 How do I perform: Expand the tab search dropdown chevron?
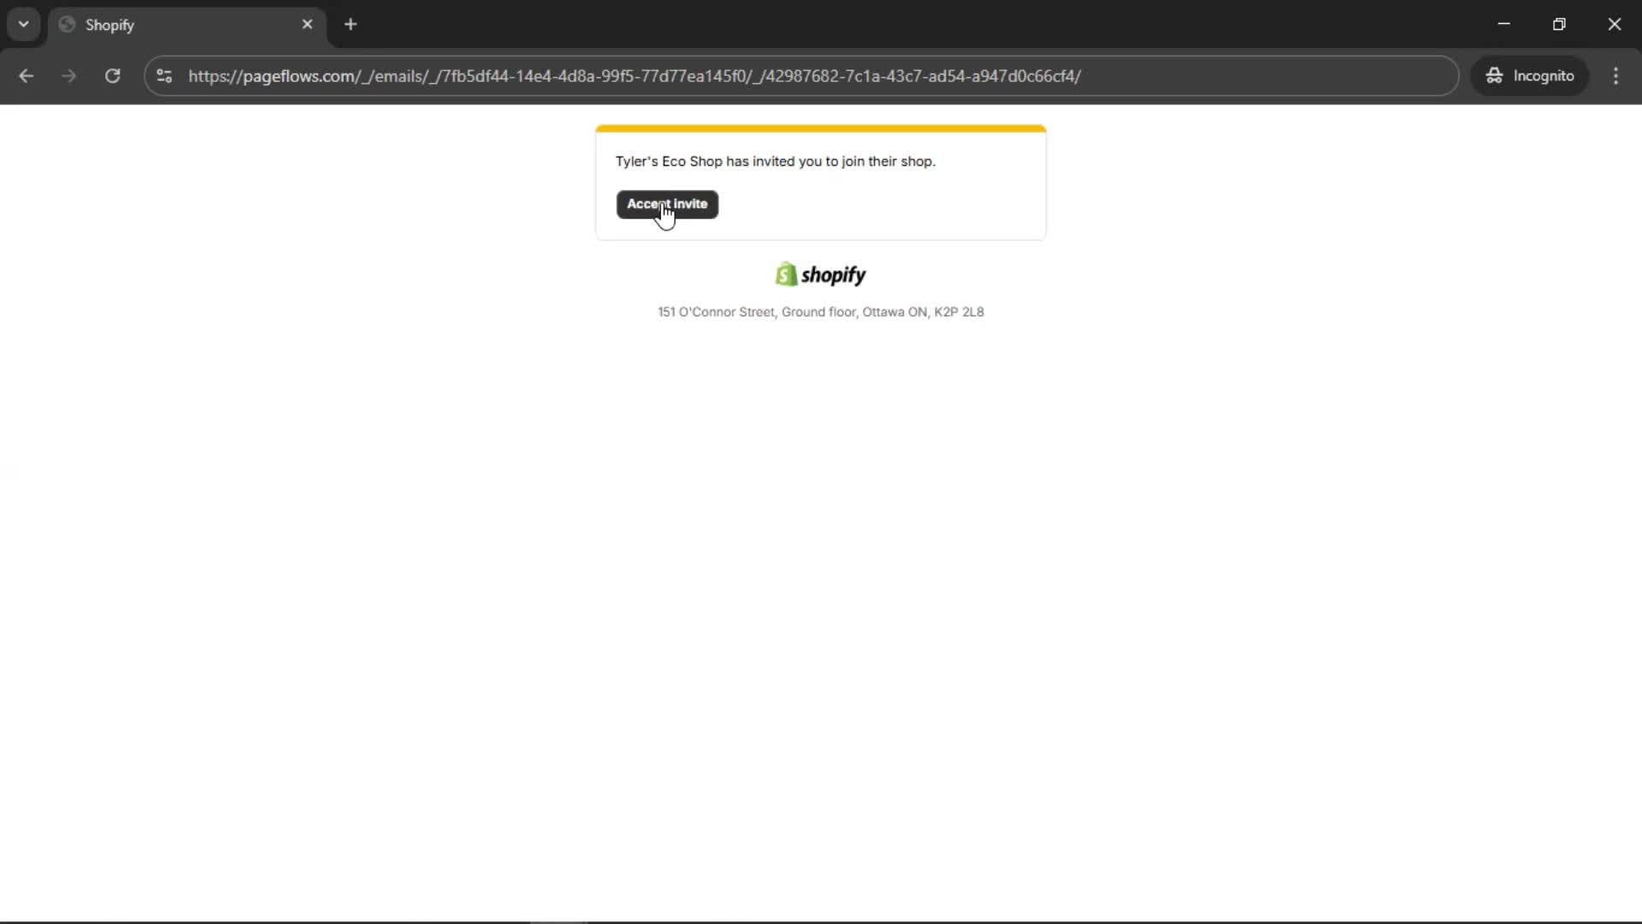pyautogui.click(x=23, y=25)
